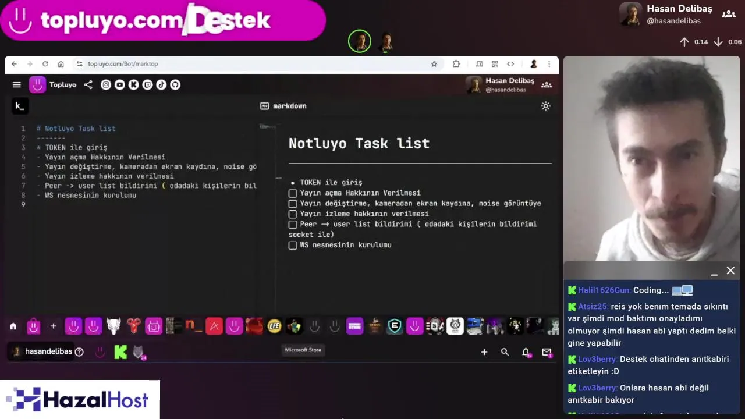Click 'TOKEN ile giriş' bullet in preview
This screenshot has height=419, width=745.
tap(331, 183)
